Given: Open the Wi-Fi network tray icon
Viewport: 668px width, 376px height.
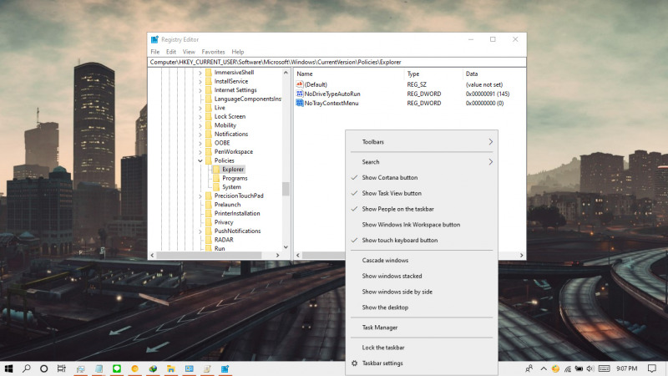Looking at the screenshot, I should [x=568, y=368].
